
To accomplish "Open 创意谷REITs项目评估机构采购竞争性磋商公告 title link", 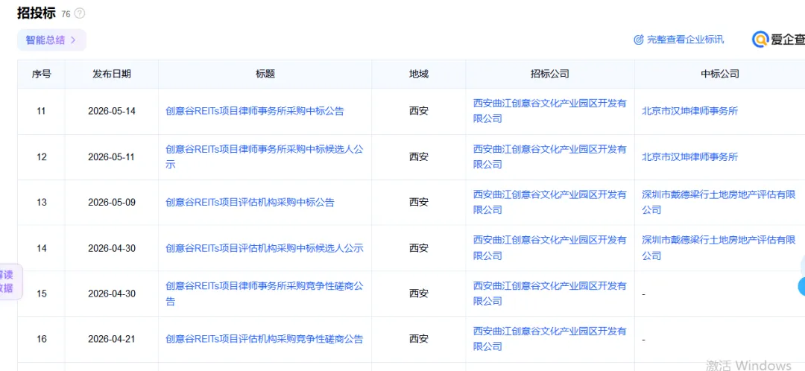I will 265,339.
